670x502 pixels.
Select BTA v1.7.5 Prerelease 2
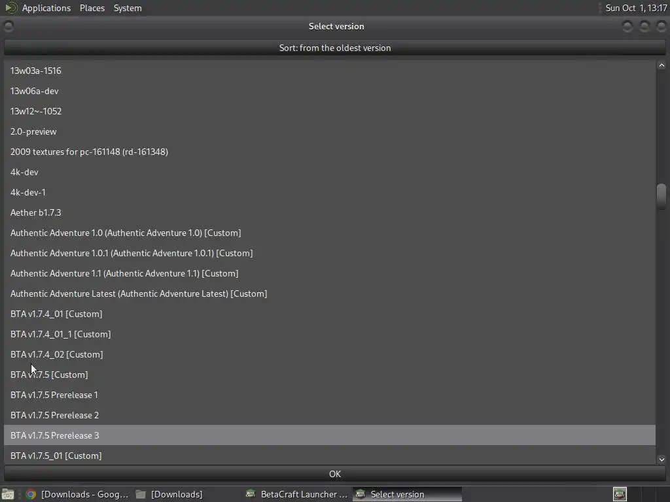[x=330, y=415]
